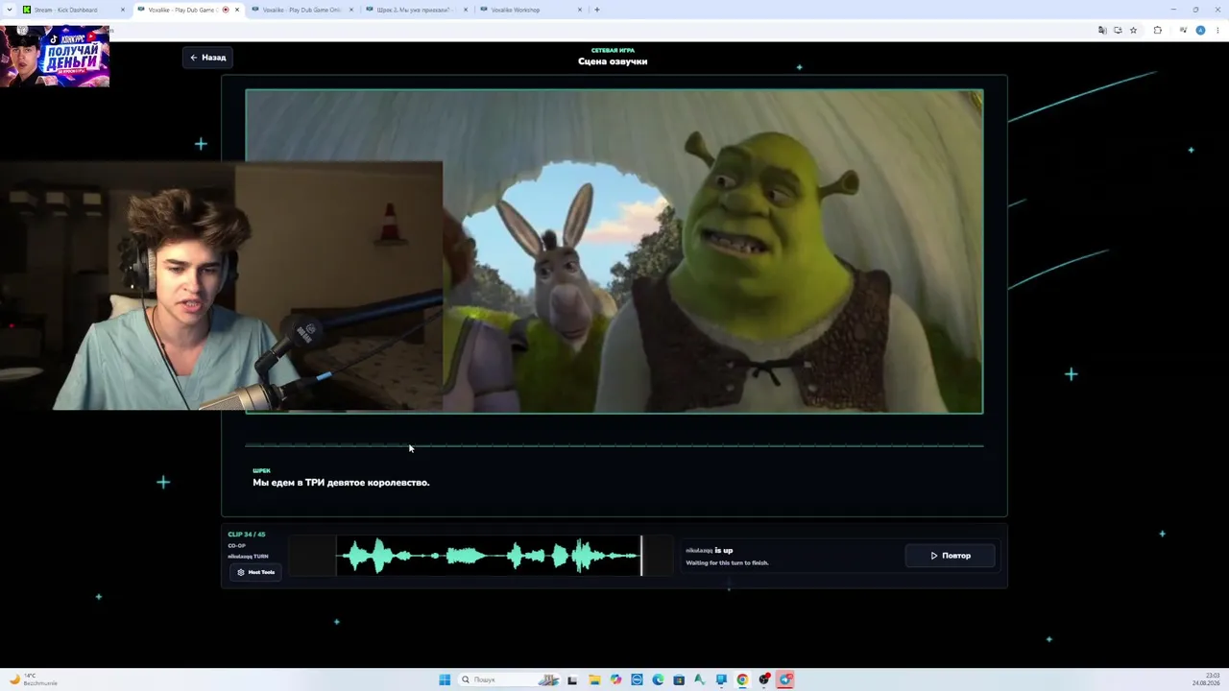Bookmark this page with the star icon
1229x691 pixels.
(1133, 31)
